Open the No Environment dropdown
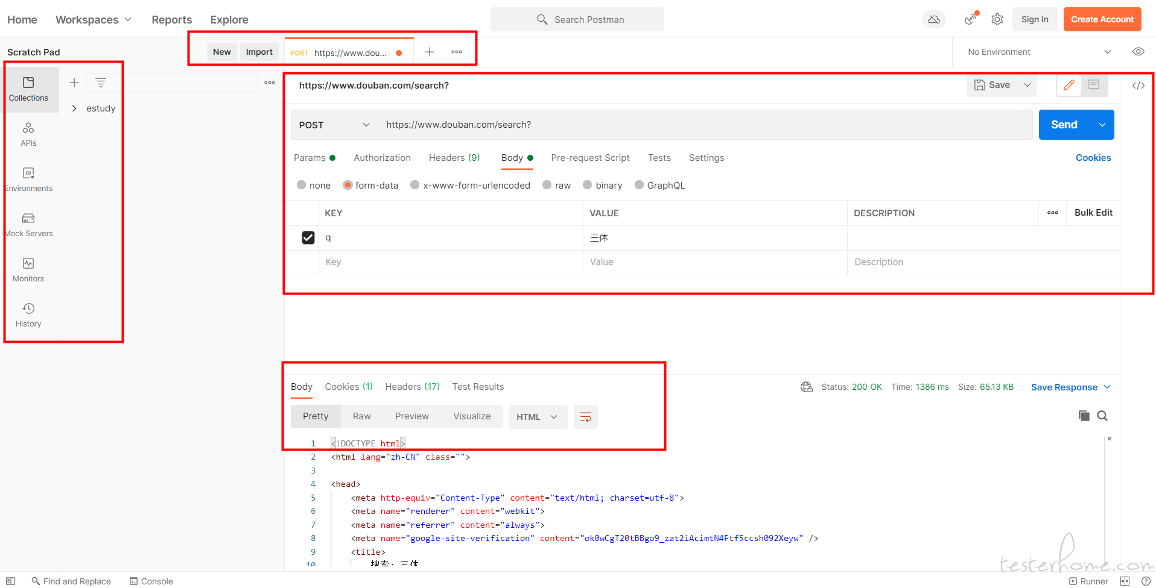The width and height of the screenshot is (1156, 588). [1039, 52]
